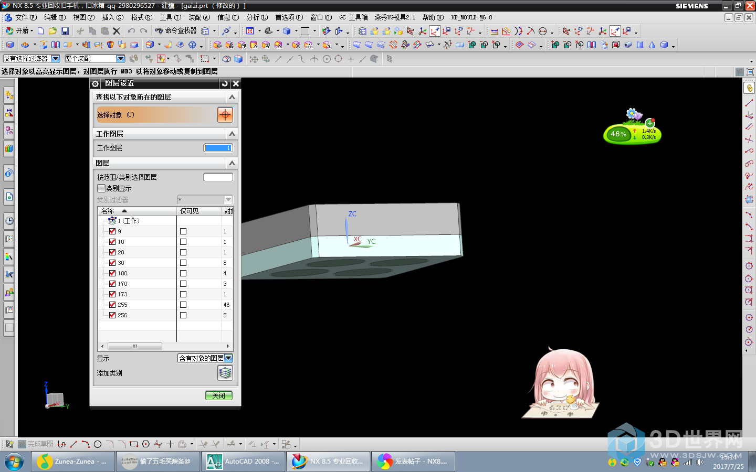Click the Save floppy disk icon

(65, 31)
